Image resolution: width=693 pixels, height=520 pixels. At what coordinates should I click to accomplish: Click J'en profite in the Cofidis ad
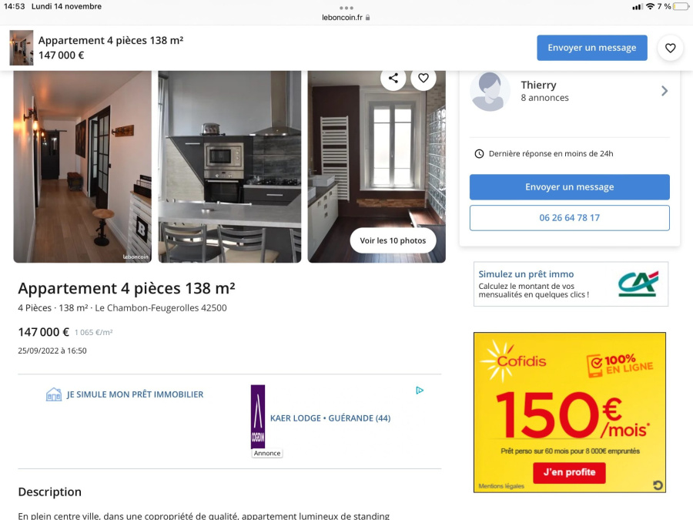coord(569,472)
